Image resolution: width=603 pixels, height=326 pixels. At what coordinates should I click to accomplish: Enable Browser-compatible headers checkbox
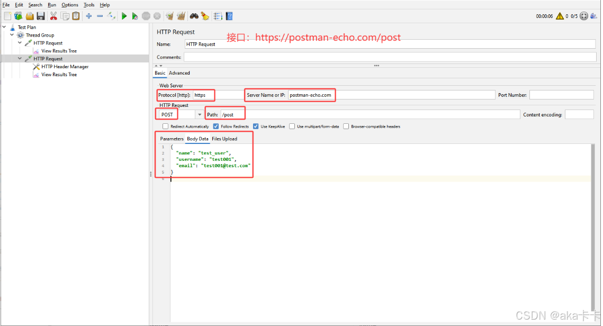click(346, 126)
